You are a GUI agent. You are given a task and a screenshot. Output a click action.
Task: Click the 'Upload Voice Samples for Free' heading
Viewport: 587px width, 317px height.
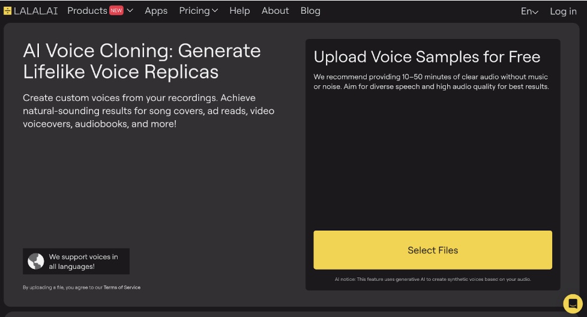coord(427,57)
